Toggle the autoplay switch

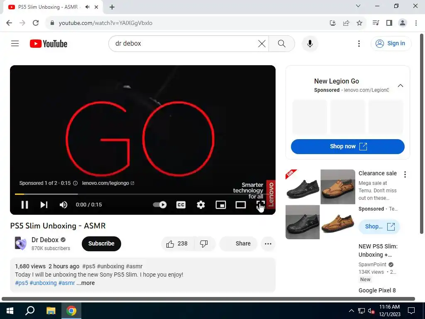tap(160, 205)
